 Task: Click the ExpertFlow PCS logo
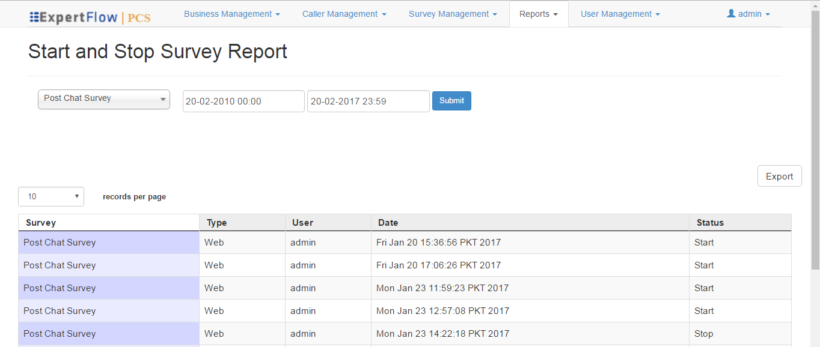click(89, 17)
